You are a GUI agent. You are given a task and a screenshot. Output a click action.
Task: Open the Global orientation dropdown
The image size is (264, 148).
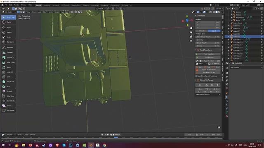tap(100, 9)
